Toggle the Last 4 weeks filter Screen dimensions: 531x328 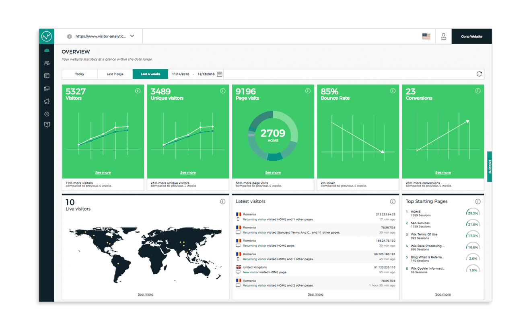[150, 74]
